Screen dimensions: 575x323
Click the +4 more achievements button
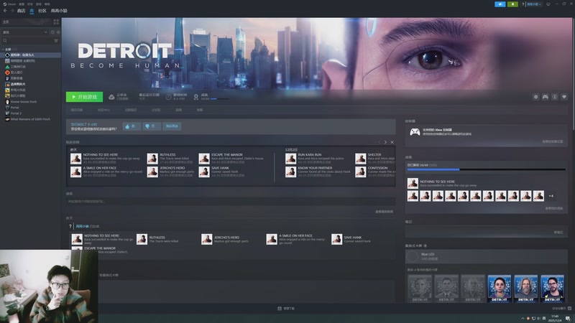[x=551, y=196]
